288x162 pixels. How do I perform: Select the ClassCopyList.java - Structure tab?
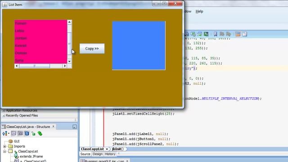28,127
